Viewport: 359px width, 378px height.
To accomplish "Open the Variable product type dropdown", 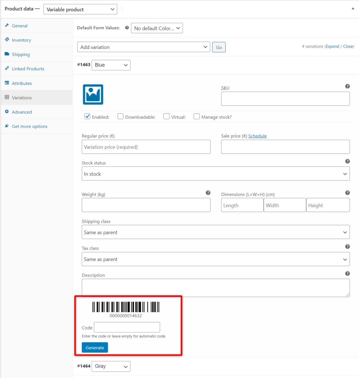I will [80, 9].
